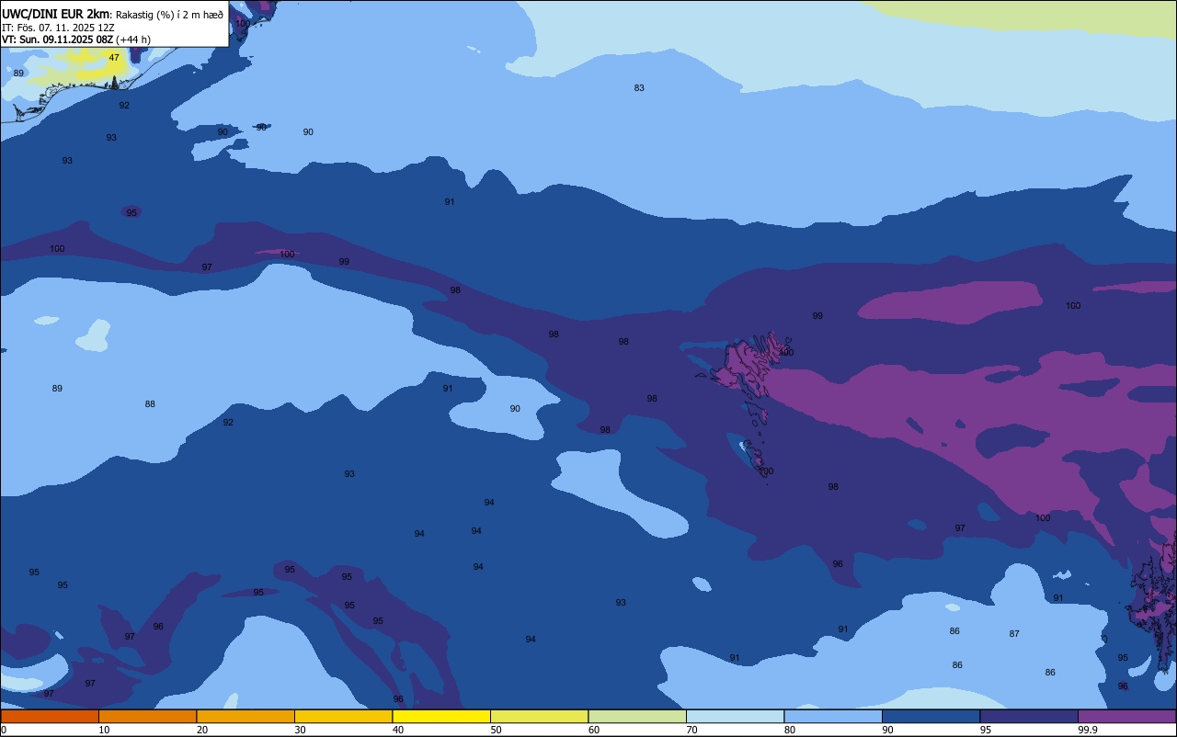Pick the pale blue 70–80 legend swatch
The height and width of the screenshot is (737, 1177).
(x=735, y=716)
